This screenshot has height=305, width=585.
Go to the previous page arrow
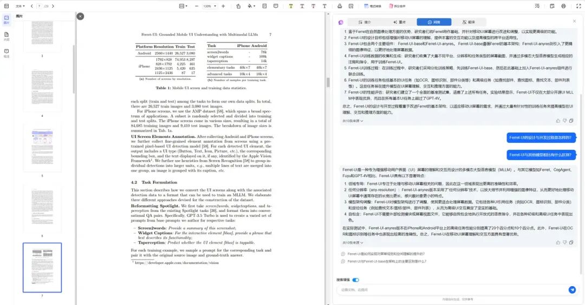(32, 6)
